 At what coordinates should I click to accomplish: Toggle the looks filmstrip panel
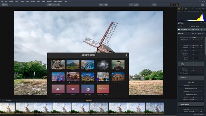click(172, 5)
